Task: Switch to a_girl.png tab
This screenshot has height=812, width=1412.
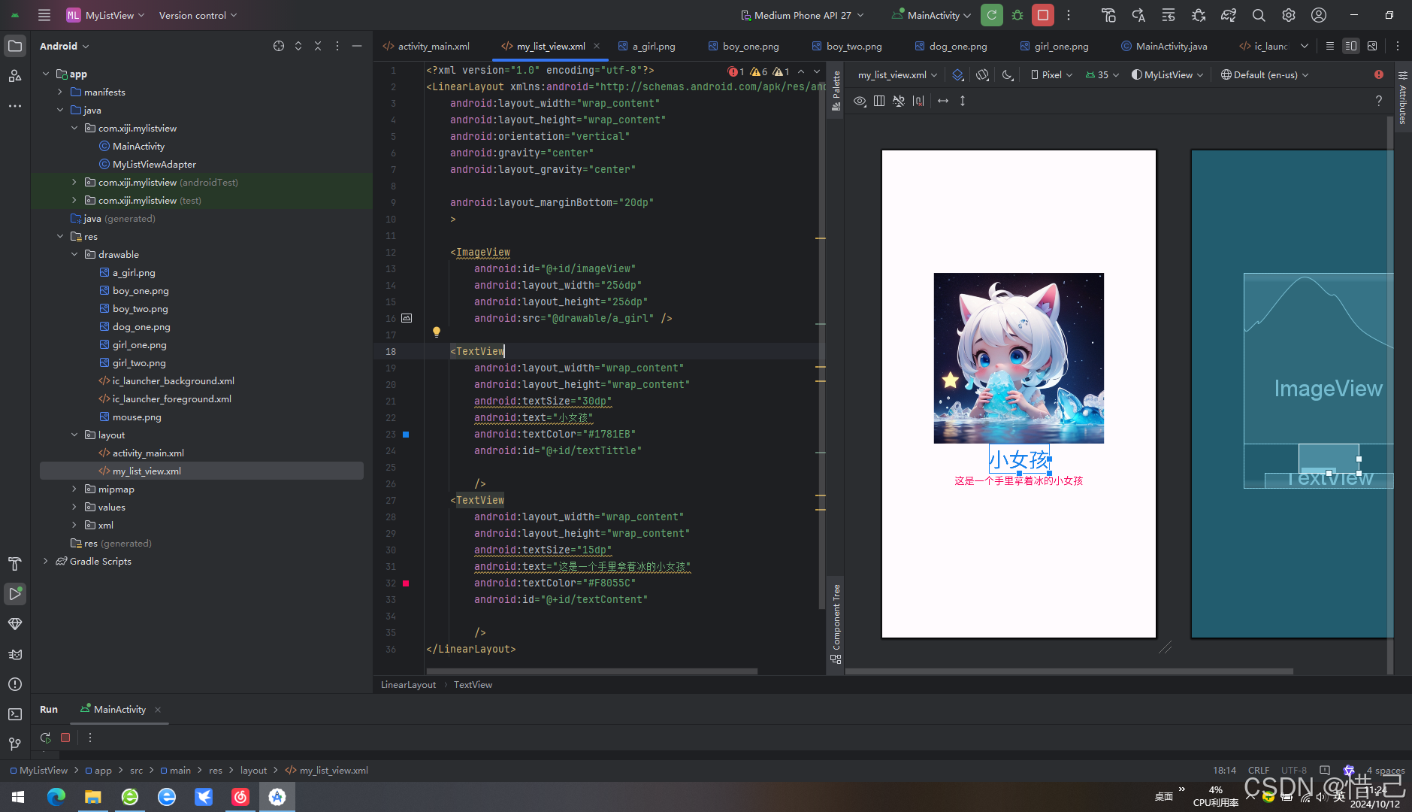Action: (x=647, y=46)
